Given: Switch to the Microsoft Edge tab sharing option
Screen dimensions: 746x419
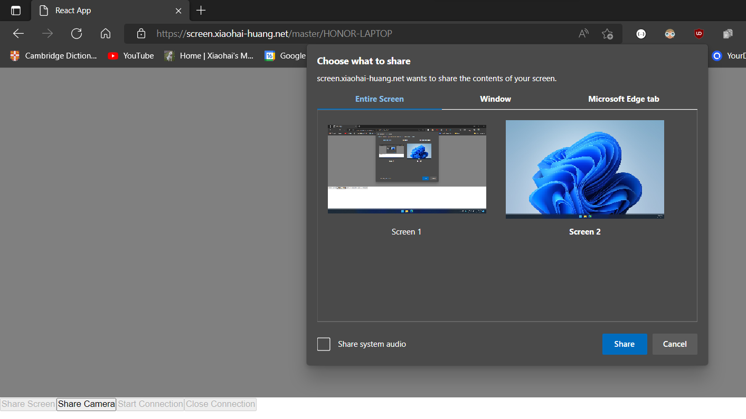Looking at the screenshot, I should point(624,99).
